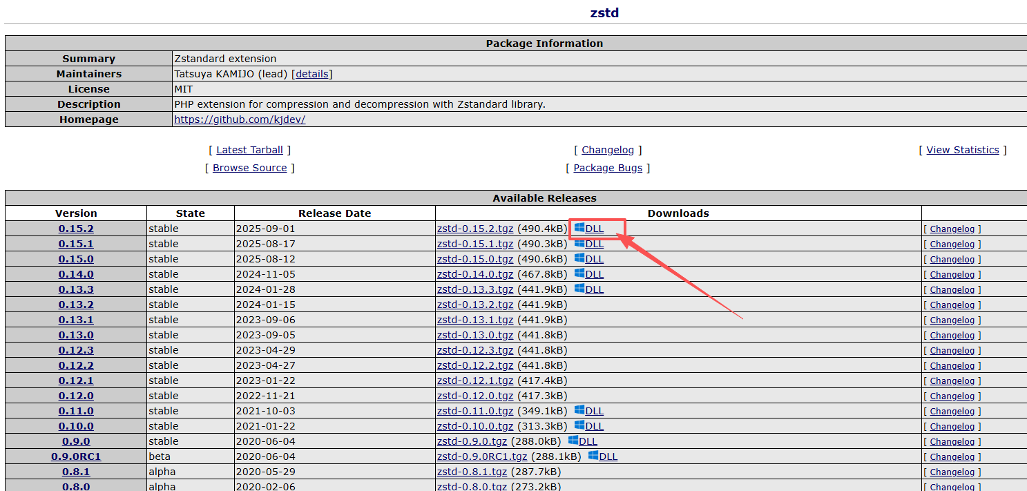The image size is (1027, 491).
Task: Open version 0.12.2 release page
Action: (76, 365)
